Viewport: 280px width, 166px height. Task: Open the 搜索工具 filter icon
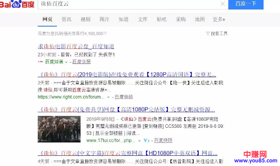point(208,34)
